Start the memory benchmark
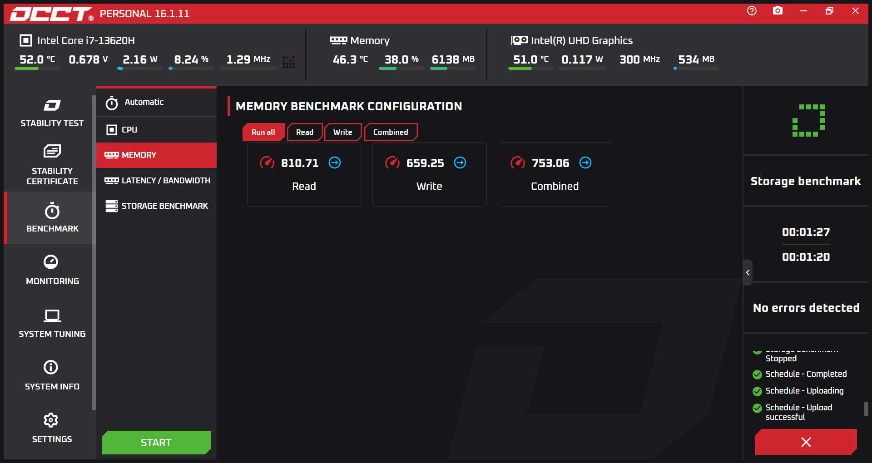The width and height of the screenshot is (872, 463). click(x=156, y=443)
